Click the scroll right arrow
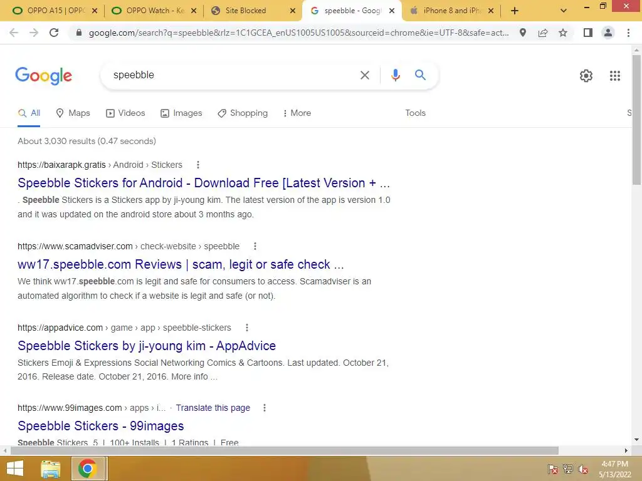Viewport: 642px width, 481px height. pyautogui.click(x=626, y=451)
